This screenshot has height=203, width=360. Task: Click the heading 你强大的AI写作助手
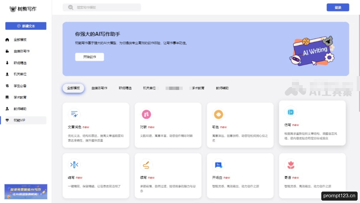97,34
